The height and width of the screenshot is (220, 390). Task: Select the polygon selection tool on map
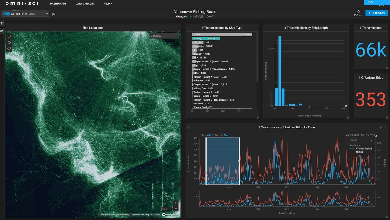coord(9,42)
